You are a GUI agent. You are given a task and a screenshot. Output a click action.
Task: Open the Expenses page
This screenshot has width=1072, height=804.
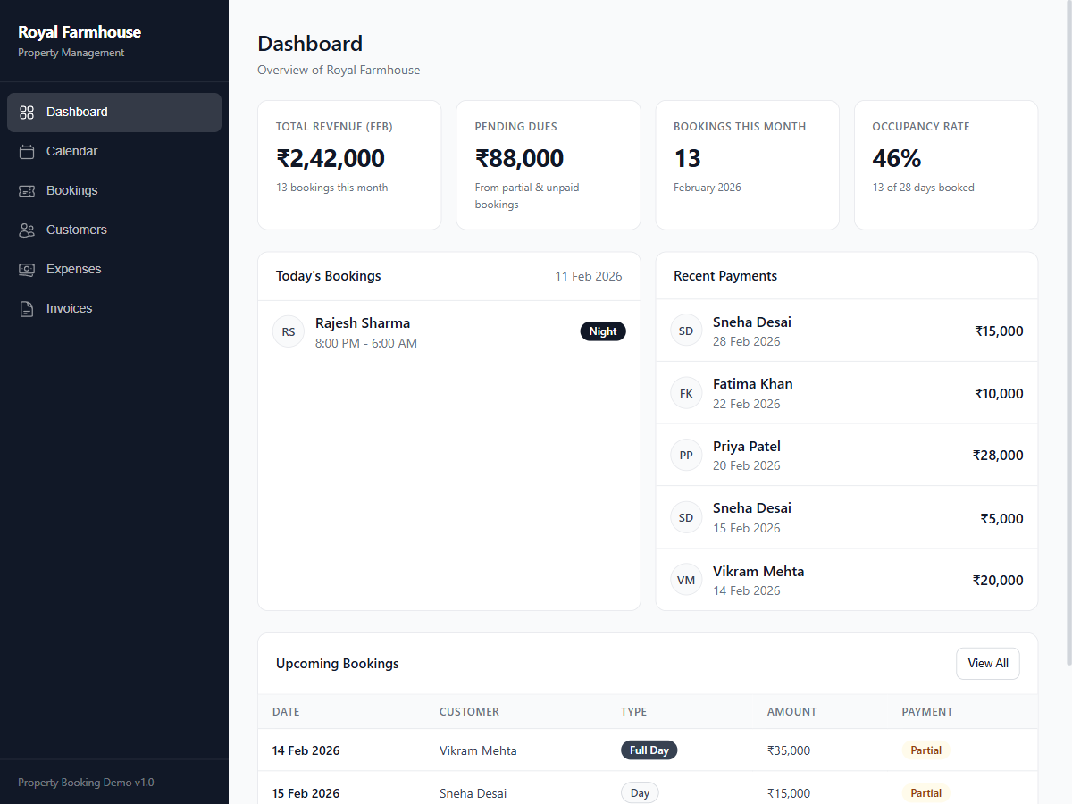pyautogui.click(x=114, y=270)
